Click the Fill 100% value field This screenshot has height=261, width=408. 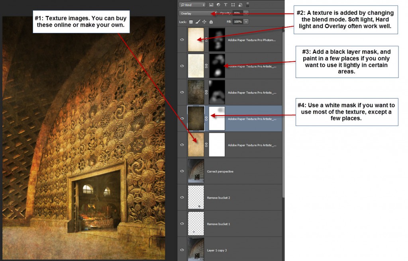(238, 22)
